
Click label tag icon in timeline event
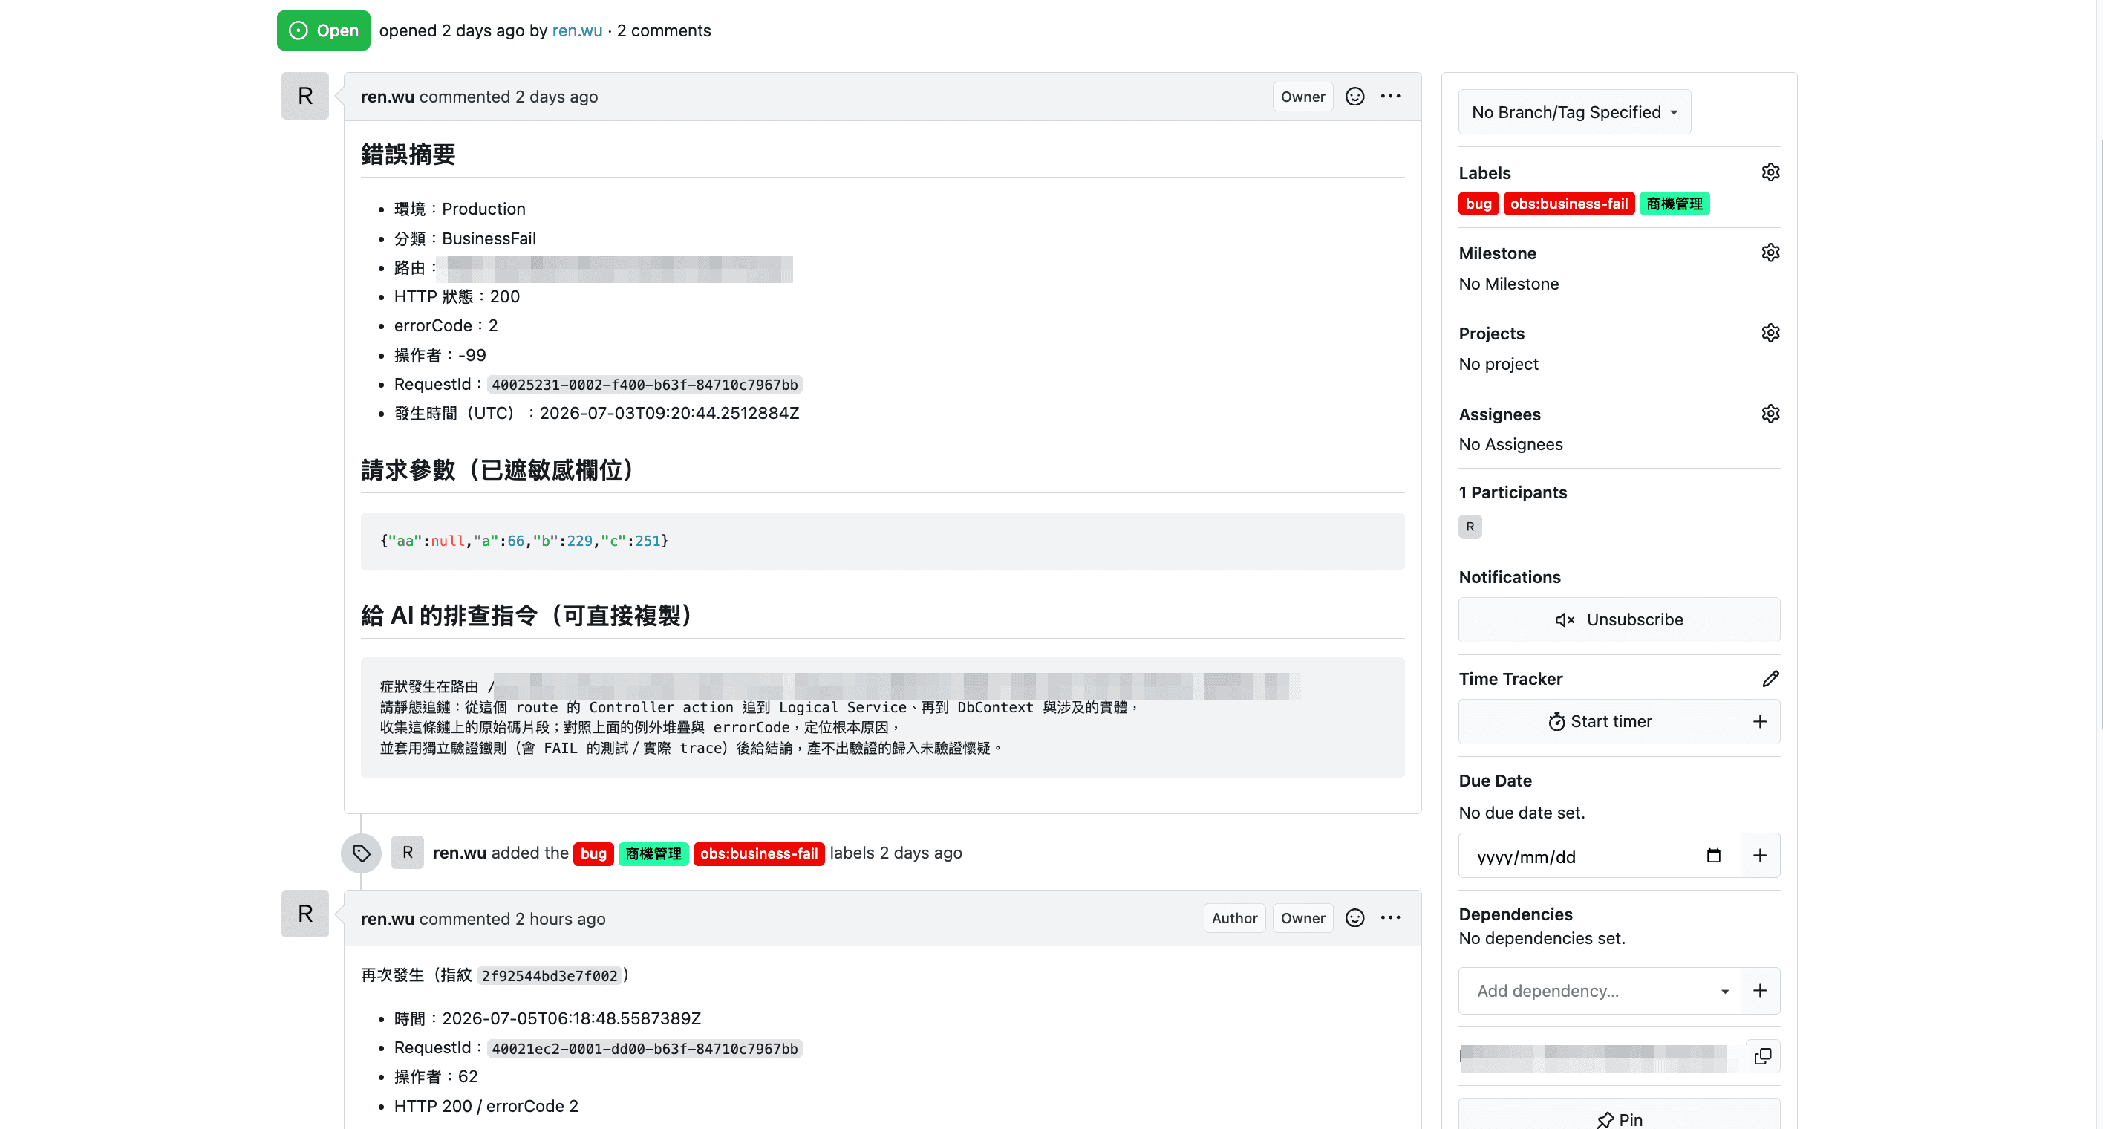[362, 854]
